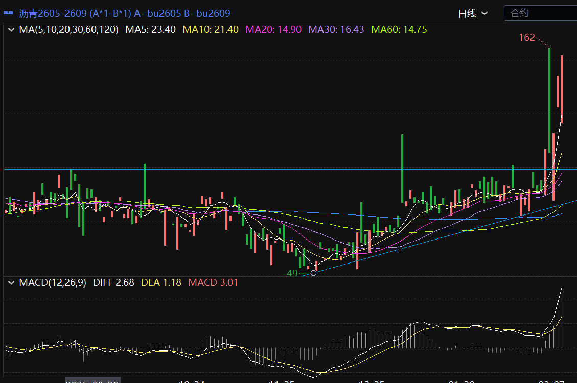This screenshot has width=577, height=383.
Task: Select the second trendline anchor circle
Action: pos(399,249)
